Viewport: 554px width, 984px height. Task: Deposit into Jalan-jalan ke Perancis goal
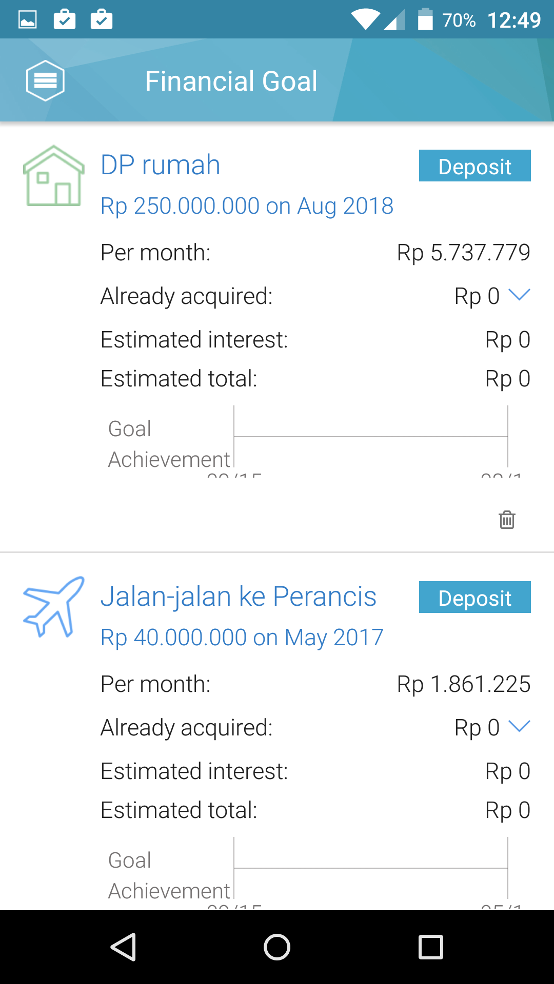[x=474, y=598]
